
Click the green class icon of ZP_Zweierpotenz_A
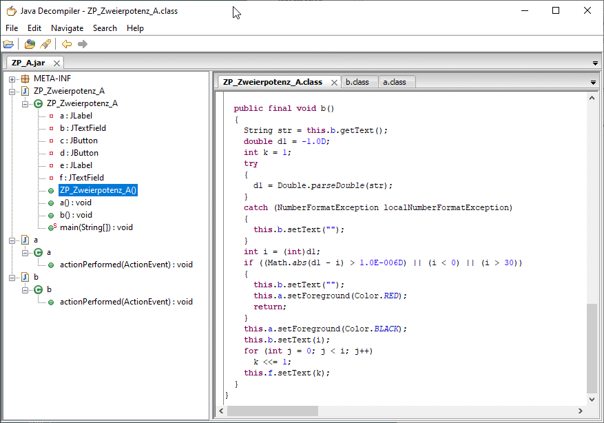click(38, 103)
